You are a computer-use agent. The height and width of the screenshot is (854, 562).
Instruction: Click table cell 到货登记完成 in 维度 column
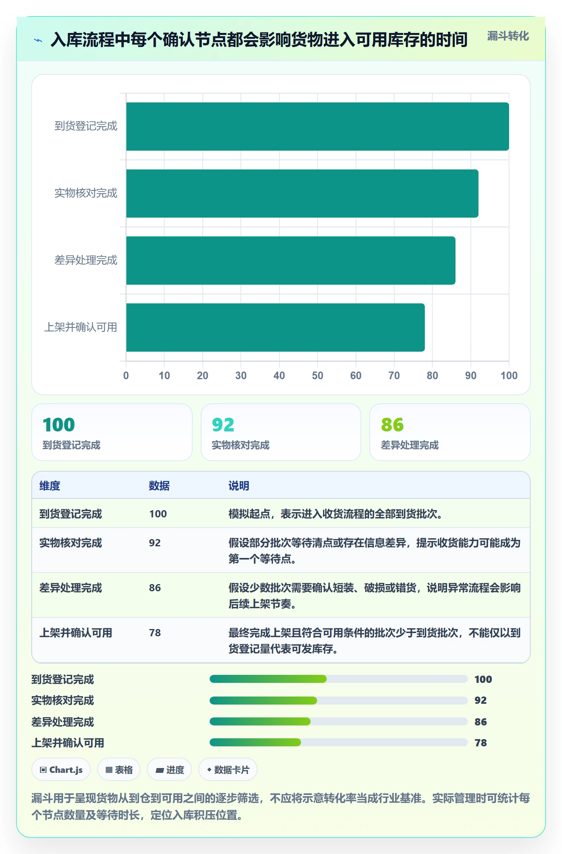71,514
